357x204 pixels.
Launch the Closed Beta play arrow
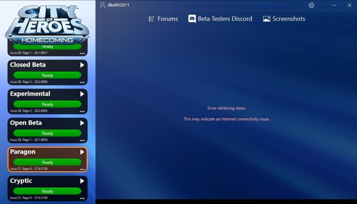coord(82,65)
